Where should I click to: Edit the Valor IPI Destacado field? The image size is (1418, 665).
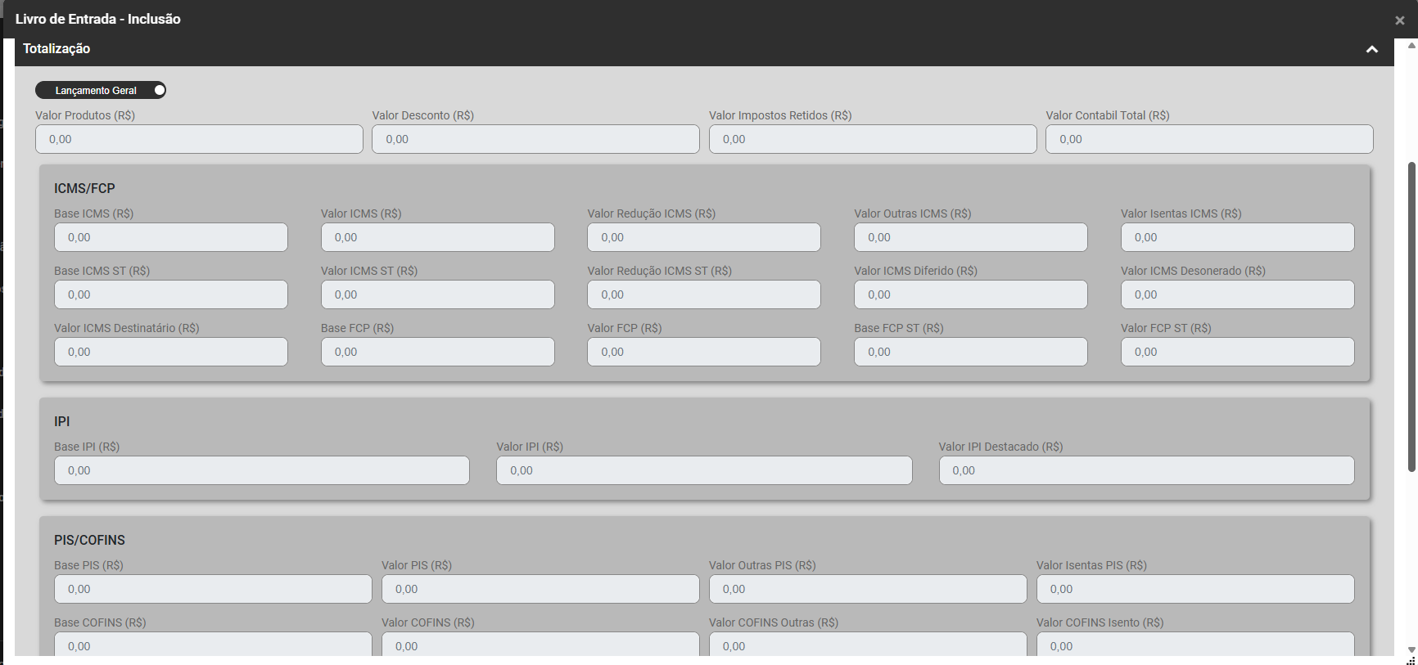pos(1145,470)
